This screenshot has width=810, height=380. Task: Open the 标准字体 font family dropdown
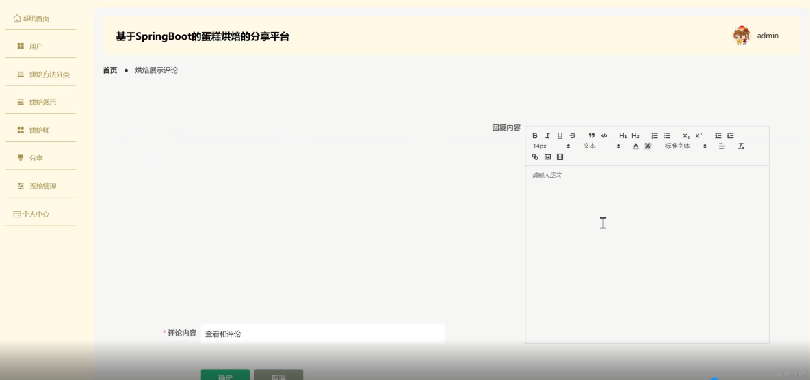685,146
